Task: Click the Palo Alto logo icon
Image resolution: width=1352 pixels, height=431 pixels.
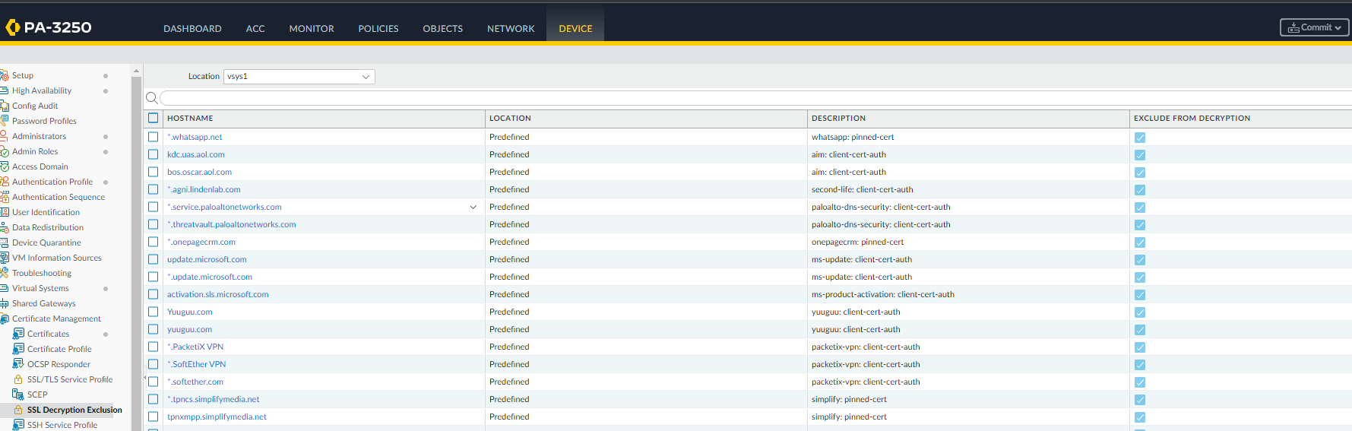Action: tap(12, 27)
